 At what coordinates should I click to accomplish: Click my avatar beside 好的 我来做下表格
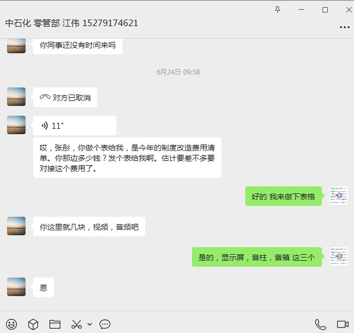click(x=339, y=196)
